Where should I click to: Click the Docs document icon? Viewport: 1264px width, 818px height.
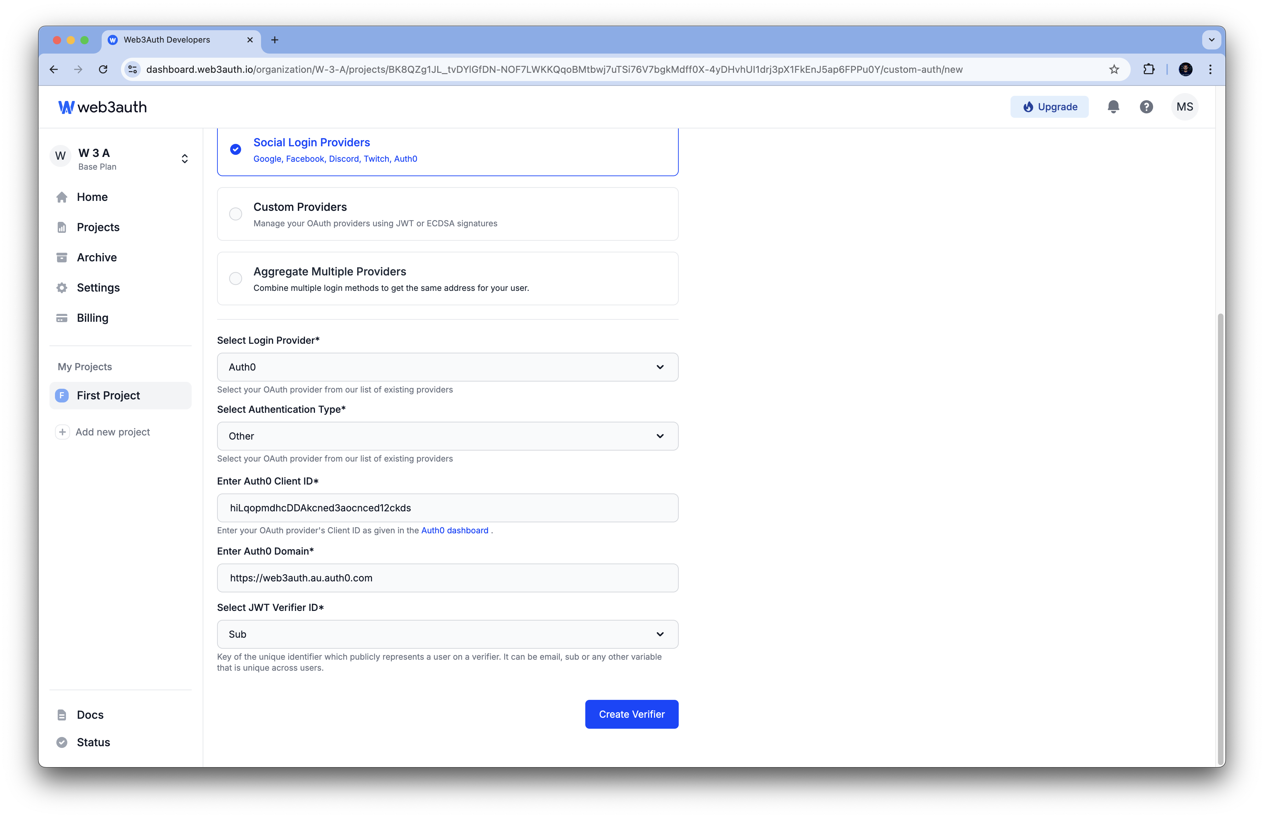click(62, 715)
